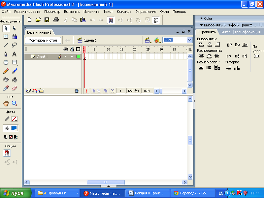This screenshot has width=264, height=198.
Task: Choose the Free Transform tool
Action: (6, 37)
